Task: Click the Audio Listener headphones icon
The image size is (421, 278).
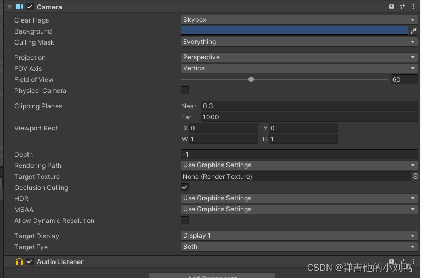Action: (19, 261)
